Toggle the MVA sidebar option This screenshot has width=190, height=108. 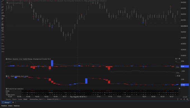point(3,40)
